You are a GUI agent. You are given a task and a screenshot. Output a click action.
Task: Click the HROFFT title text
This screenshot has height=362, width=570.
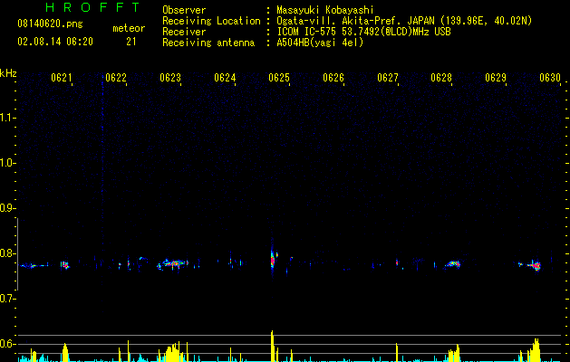pyautogui.click(x=93, y=7)
